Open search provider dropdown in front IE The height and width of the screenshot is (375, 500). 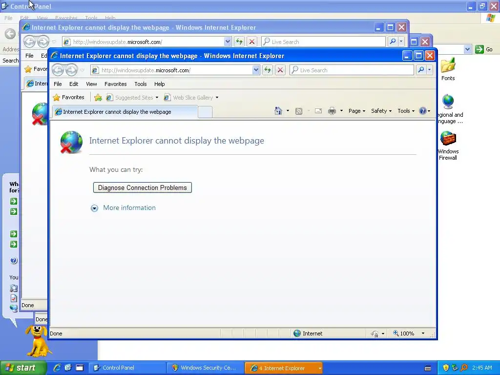coord(430,70)
